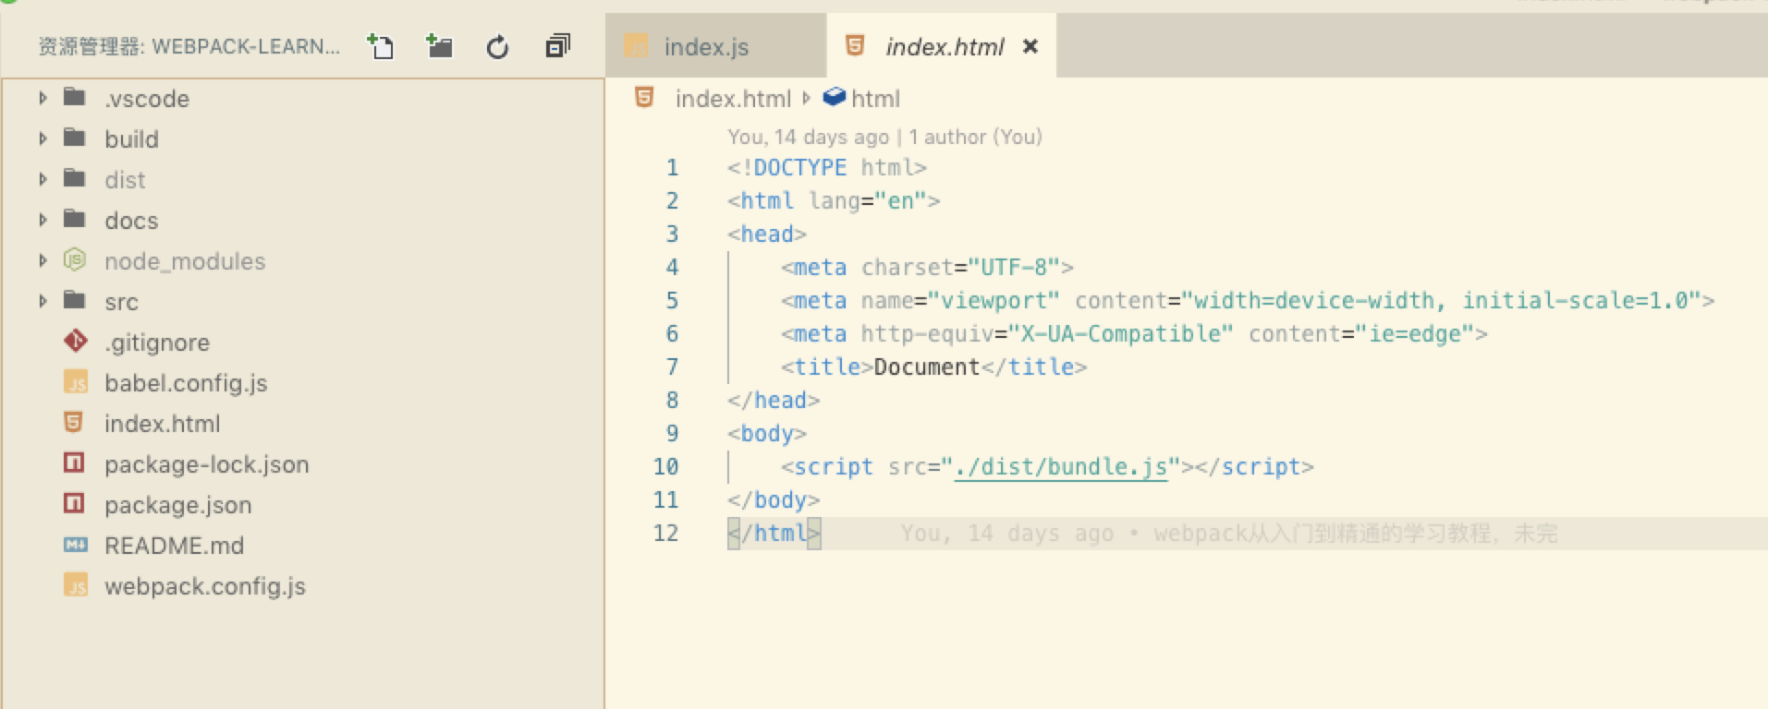Click the npm icon beside package.json
The height and width of the screenshot is (709, 1768).
[74, 503]
